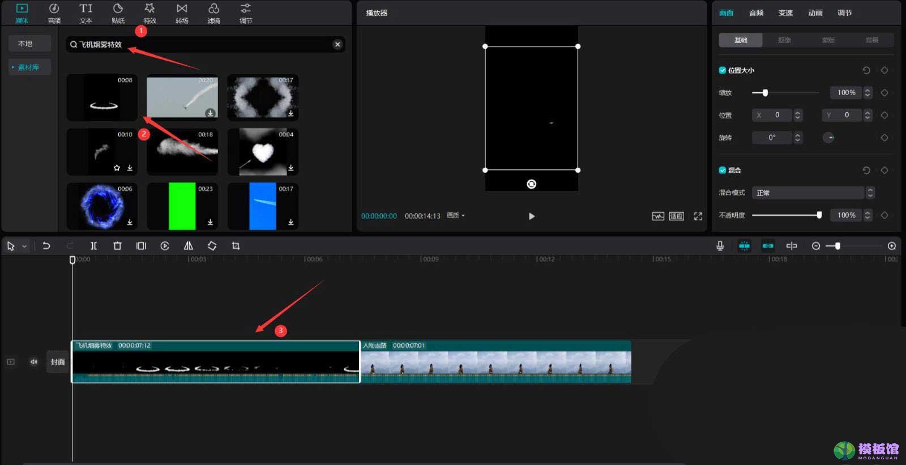Click the X position input field
The image size is (906, 465).
coord(772,115)
